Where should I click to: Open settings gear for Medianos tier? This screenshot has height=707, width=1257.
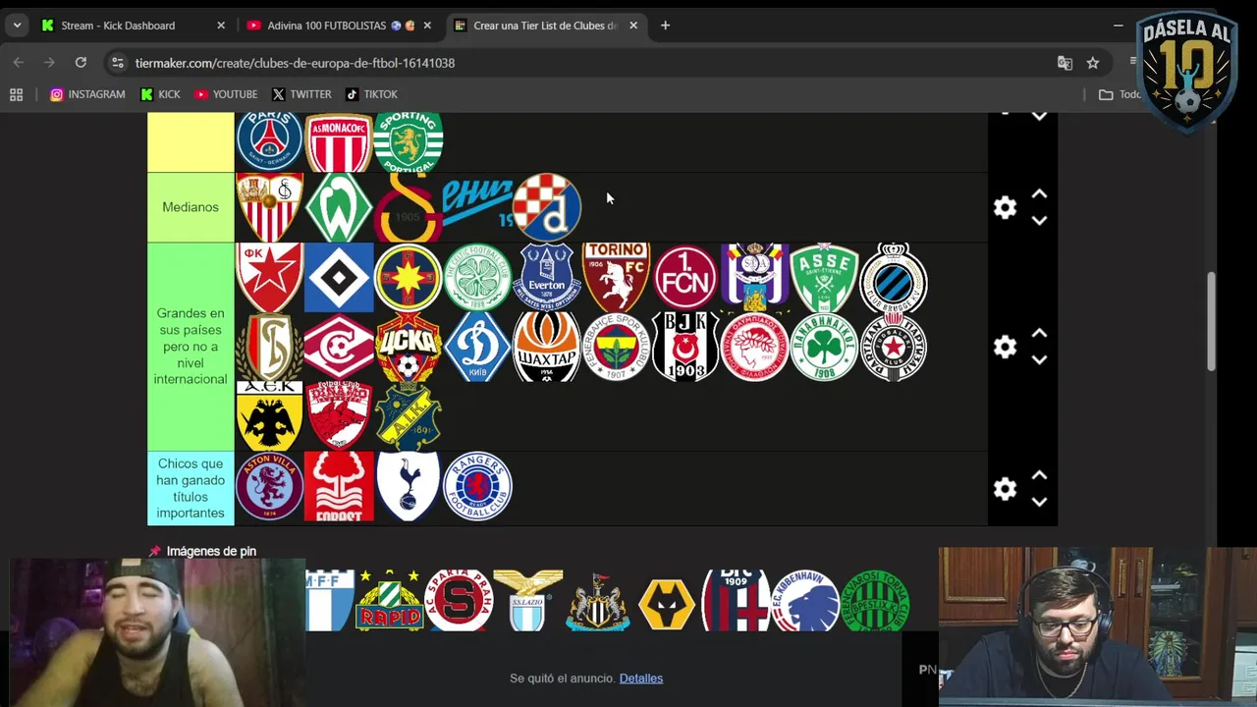1005,207
